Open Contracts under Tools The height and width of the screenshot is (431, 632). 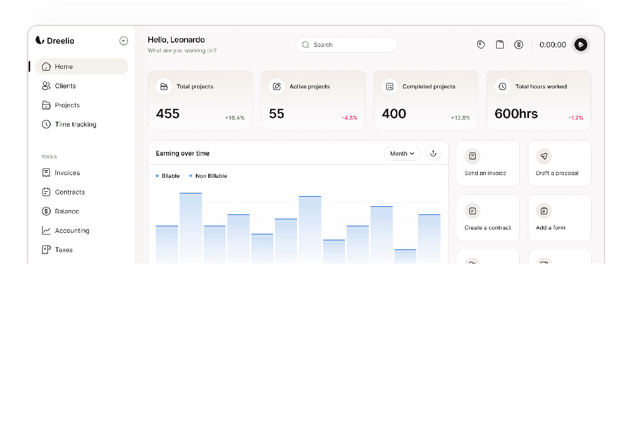[81, 192]
